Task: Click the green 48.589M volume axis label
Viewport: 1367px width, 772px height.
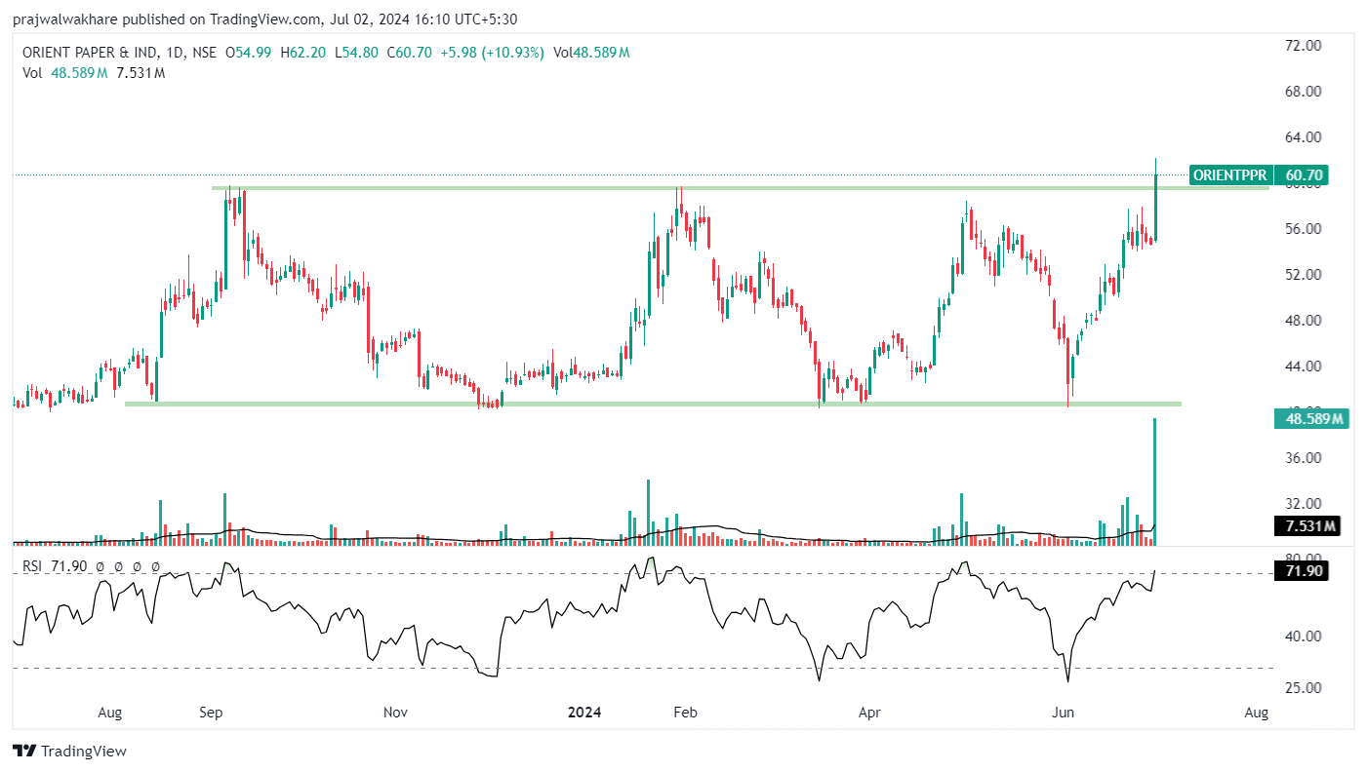Action: (1309, 419)
